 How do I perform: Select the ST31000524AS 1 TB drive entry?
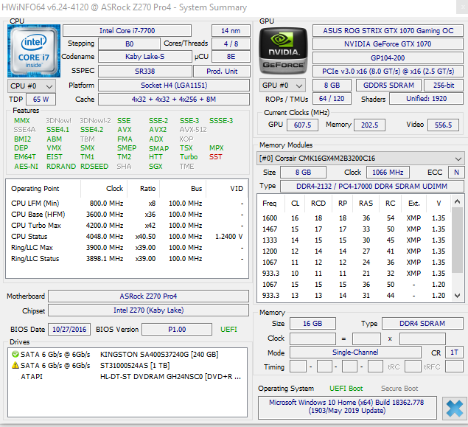128,366
